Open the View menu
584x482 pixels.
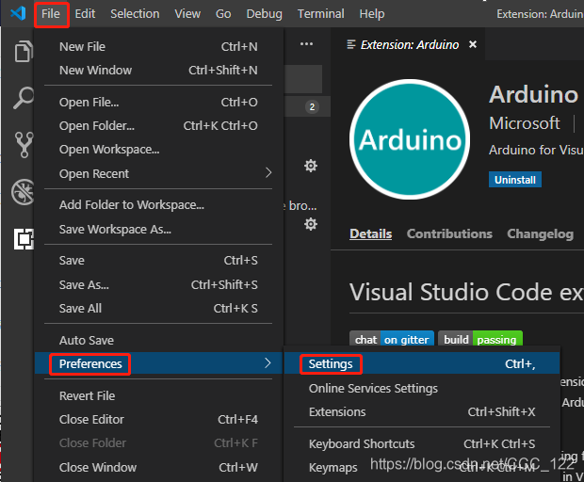(x=187, y=14)
